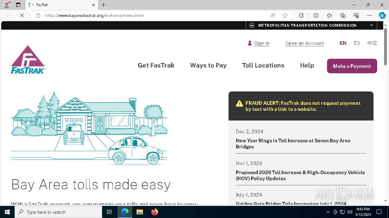Click the Bay Area tolls made easy heading
The height and width of the screenshot is (218, 389).
click(x=91, y=184)
